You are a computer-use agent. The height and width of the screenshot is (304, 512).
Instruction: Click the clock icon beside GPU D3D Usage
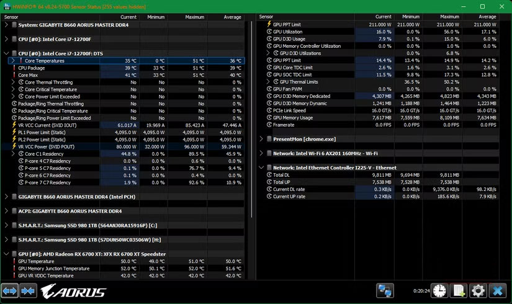(x=269, y=39)
